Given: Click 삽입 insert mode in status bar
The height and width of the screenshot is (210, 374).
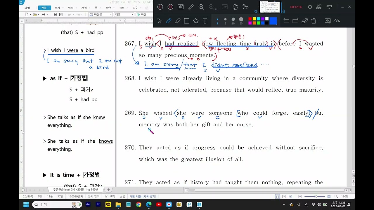Looking at the screenshot, I should [x=122, y=197].
